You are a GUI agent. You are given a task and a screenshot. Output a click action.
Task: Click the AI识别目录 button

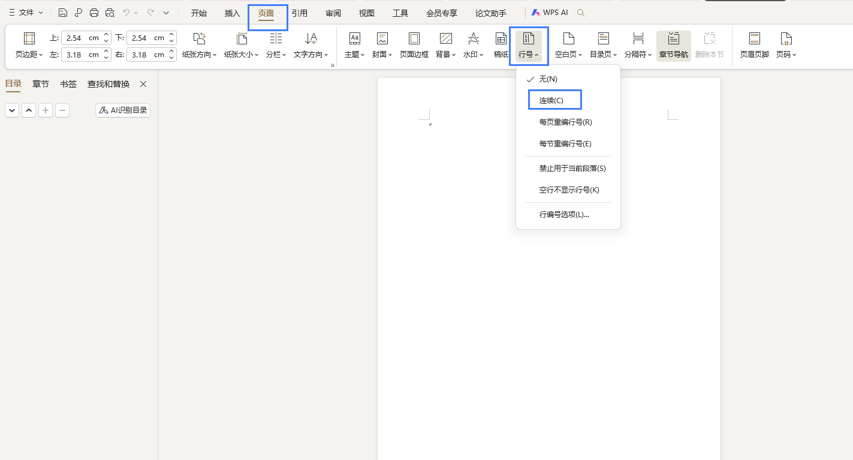tap(123, 110)
